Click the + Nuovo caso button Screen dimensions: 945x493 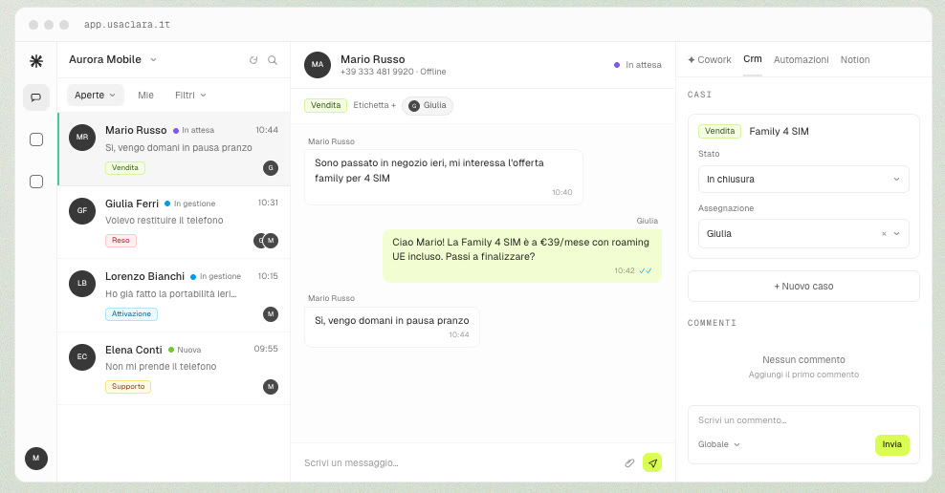pyautogui.click(x=803, y=287)
